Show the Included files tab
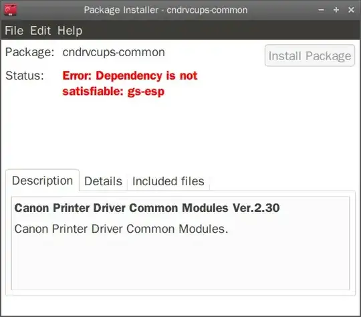The height and width of the screenshot is (317, 361). tap(168, 181)
